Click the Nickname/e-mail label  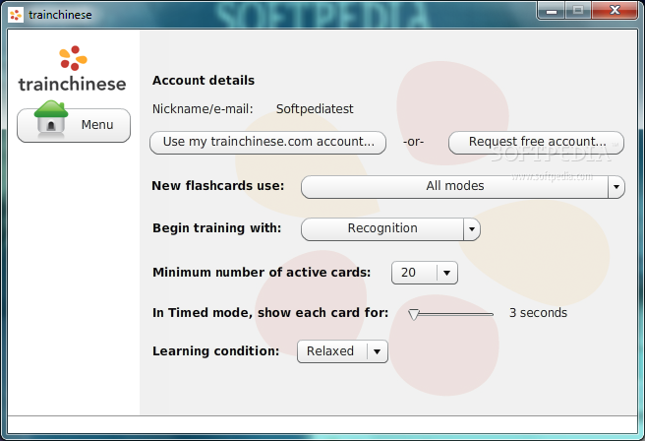pos(203,109)
